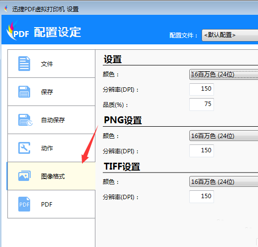
Task: Click the PNG 分辨率(DPI) input field
Action: (202, 151)
